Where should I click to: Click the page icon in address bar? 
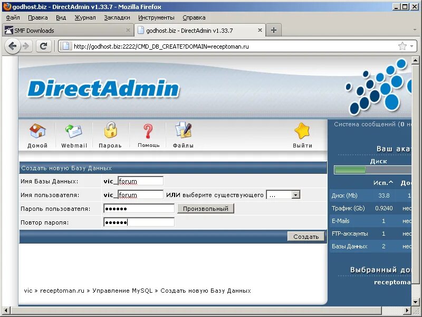tap(66, 46)
